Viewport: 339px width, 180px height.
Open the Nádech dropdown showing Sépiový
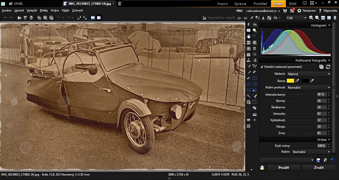tap(308, 74)
